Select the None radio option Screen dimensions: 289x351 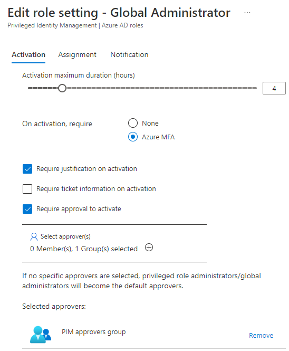133,123
